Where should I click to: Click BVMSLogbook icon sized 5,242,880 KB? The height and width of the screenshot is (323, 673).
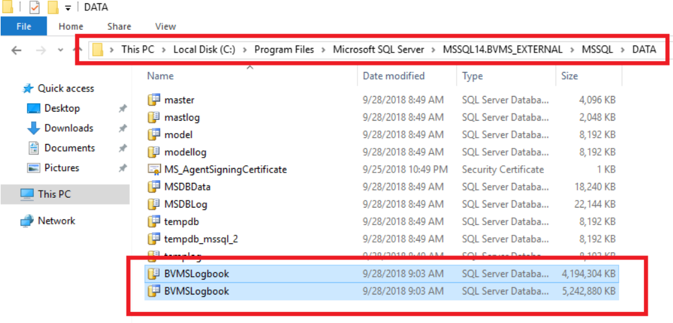154,291
